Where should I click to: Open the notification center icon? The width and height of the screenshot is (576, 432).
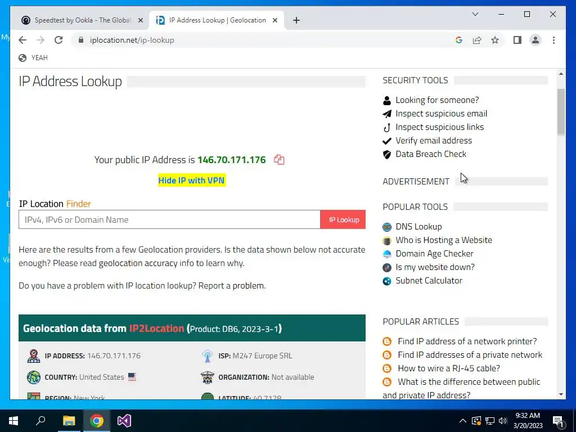coord(558,421)
